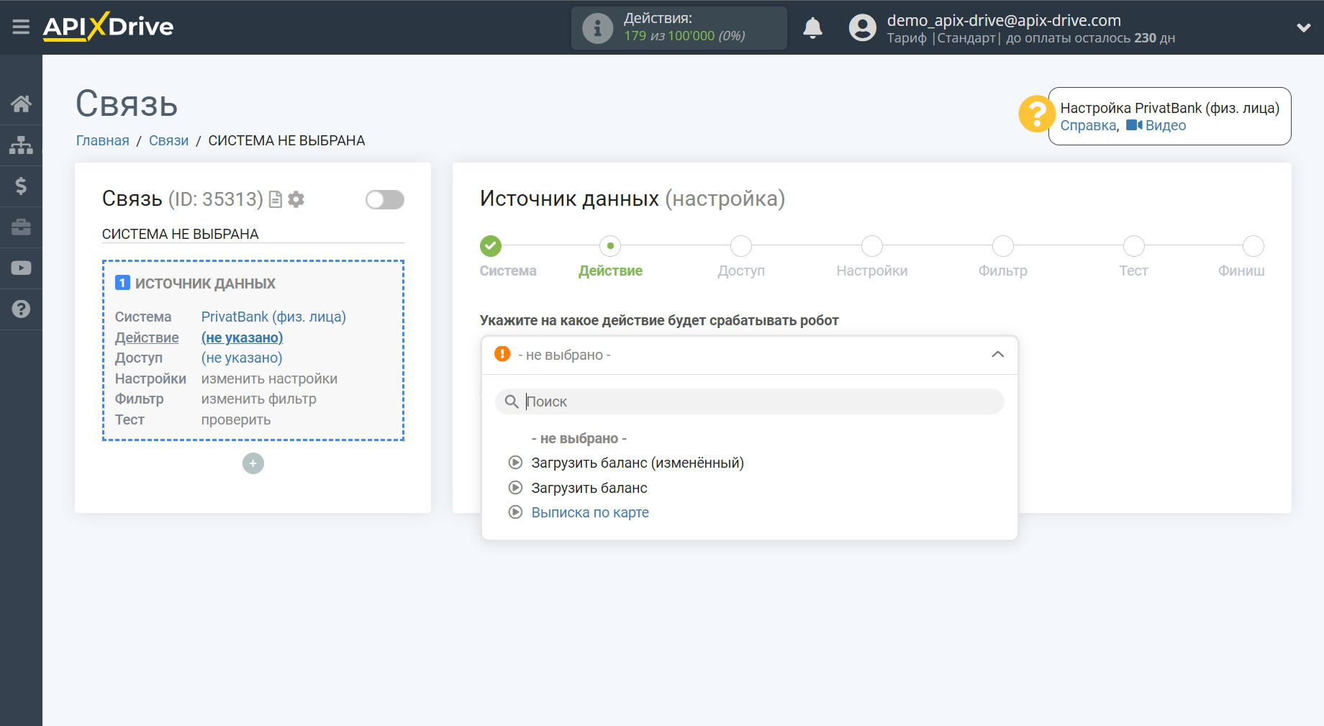Click the user avatar icon

(x=862, y=28)
